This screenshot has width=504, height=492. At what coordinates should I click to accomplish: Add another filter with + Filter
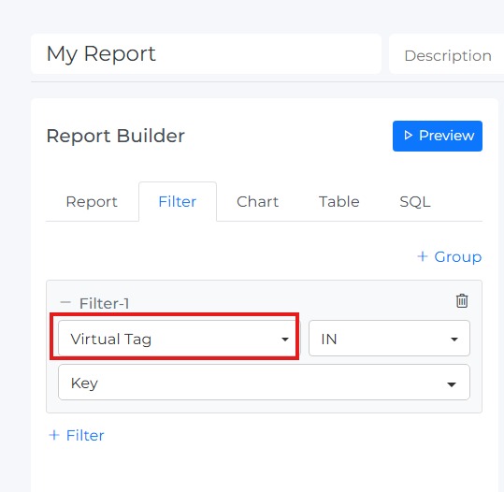tap(77, 435)
